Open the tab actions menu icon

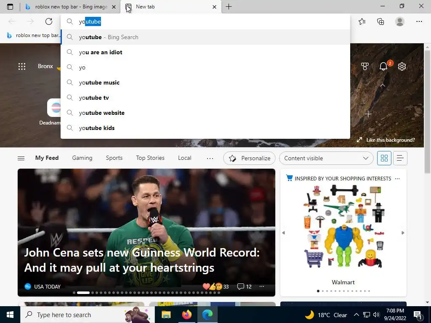10,7
